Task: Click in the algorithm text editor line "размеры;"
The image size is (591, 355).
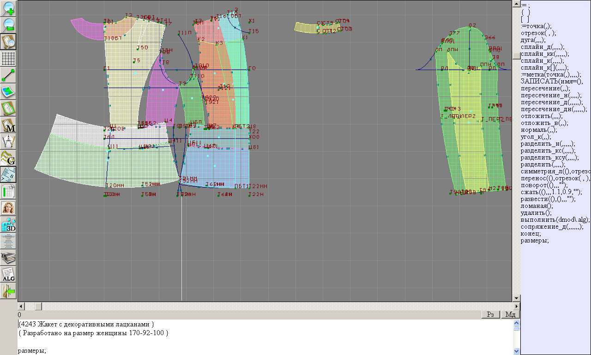Action: click(32, 351)
